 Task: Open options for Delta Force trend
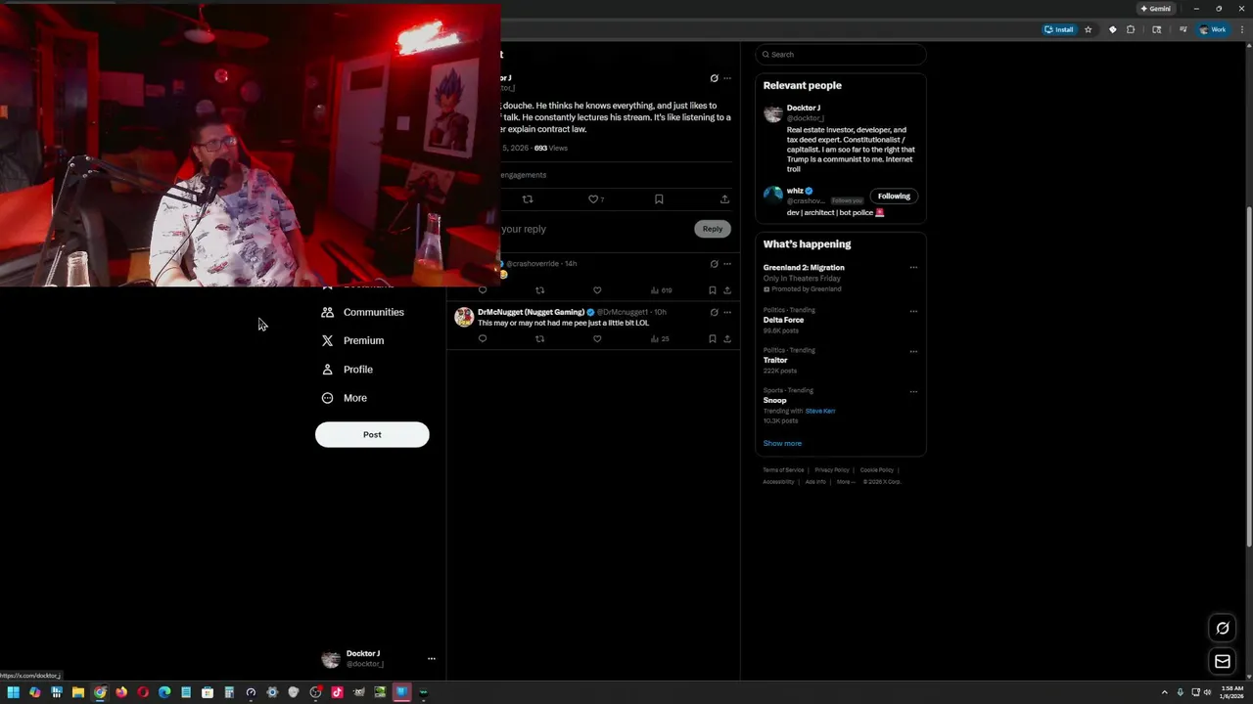[913, 312]
